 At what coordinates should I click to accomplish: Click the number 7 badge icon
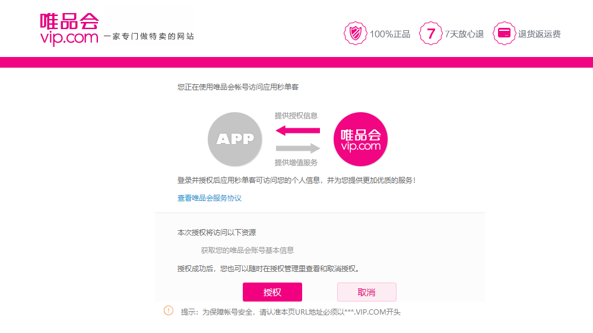(431, 33)
